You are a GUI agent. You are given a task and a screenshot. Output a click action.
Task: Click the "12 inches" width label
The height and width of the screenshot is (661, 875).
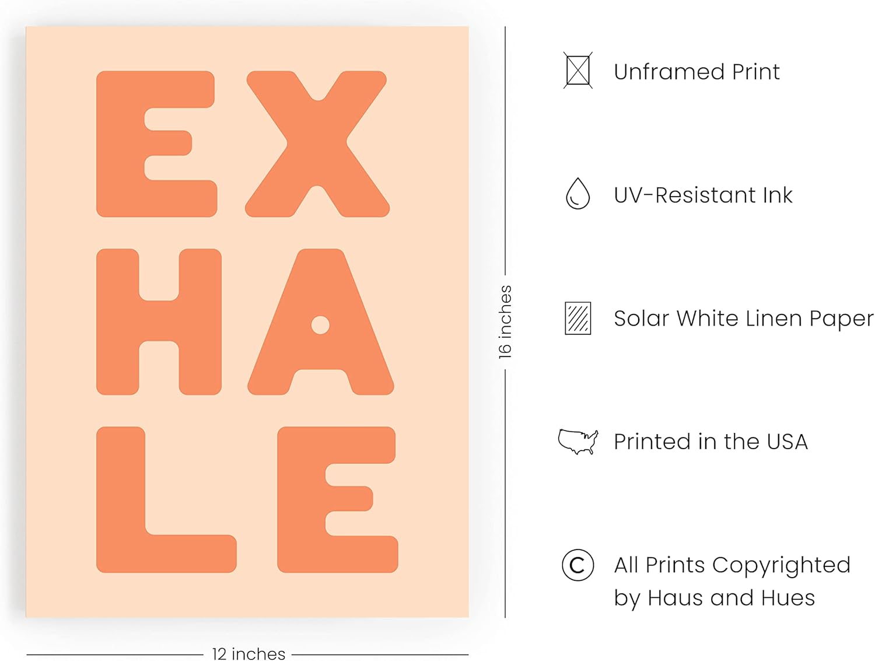coord(249,653)
